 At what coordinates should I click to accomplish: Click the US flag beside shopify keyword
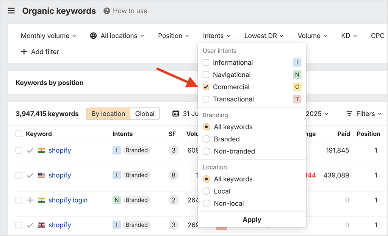(x=41, y=175)
